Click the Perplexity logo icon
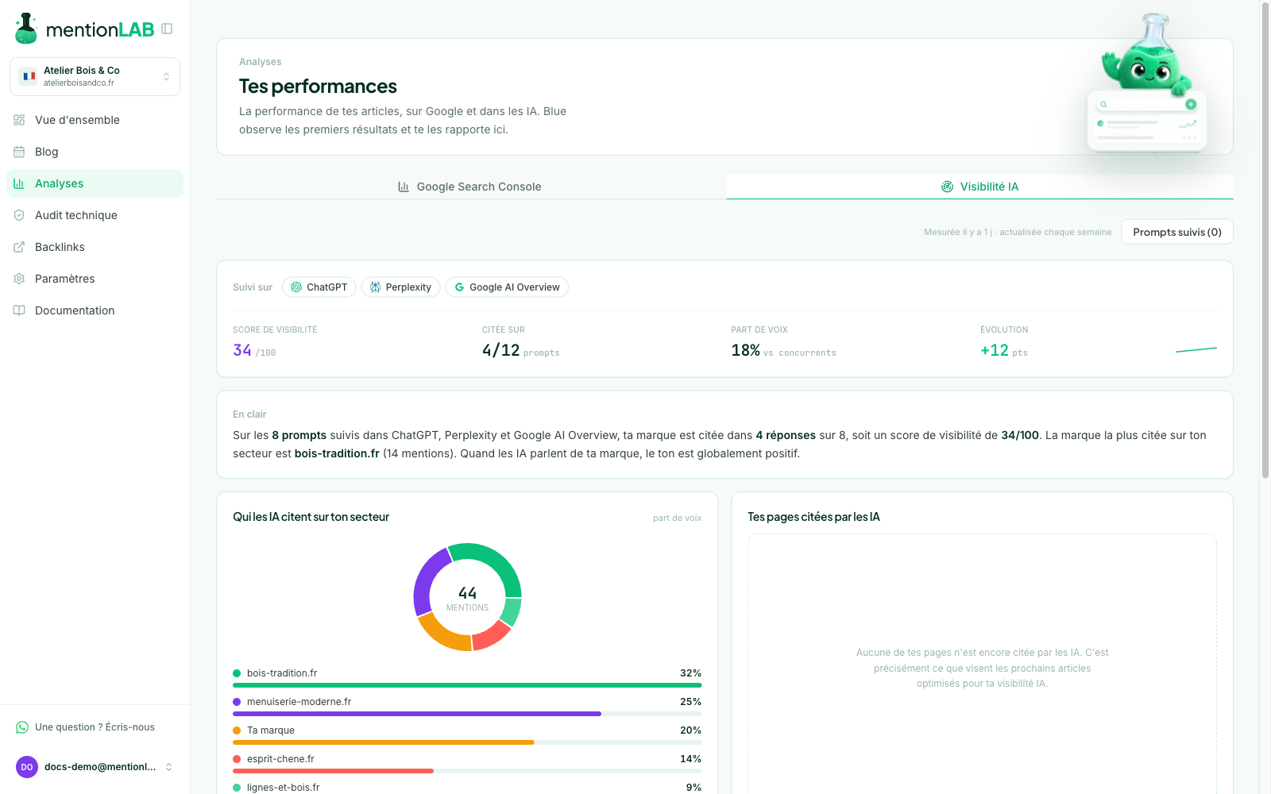The image size is (1271, 794). (375, 287)
